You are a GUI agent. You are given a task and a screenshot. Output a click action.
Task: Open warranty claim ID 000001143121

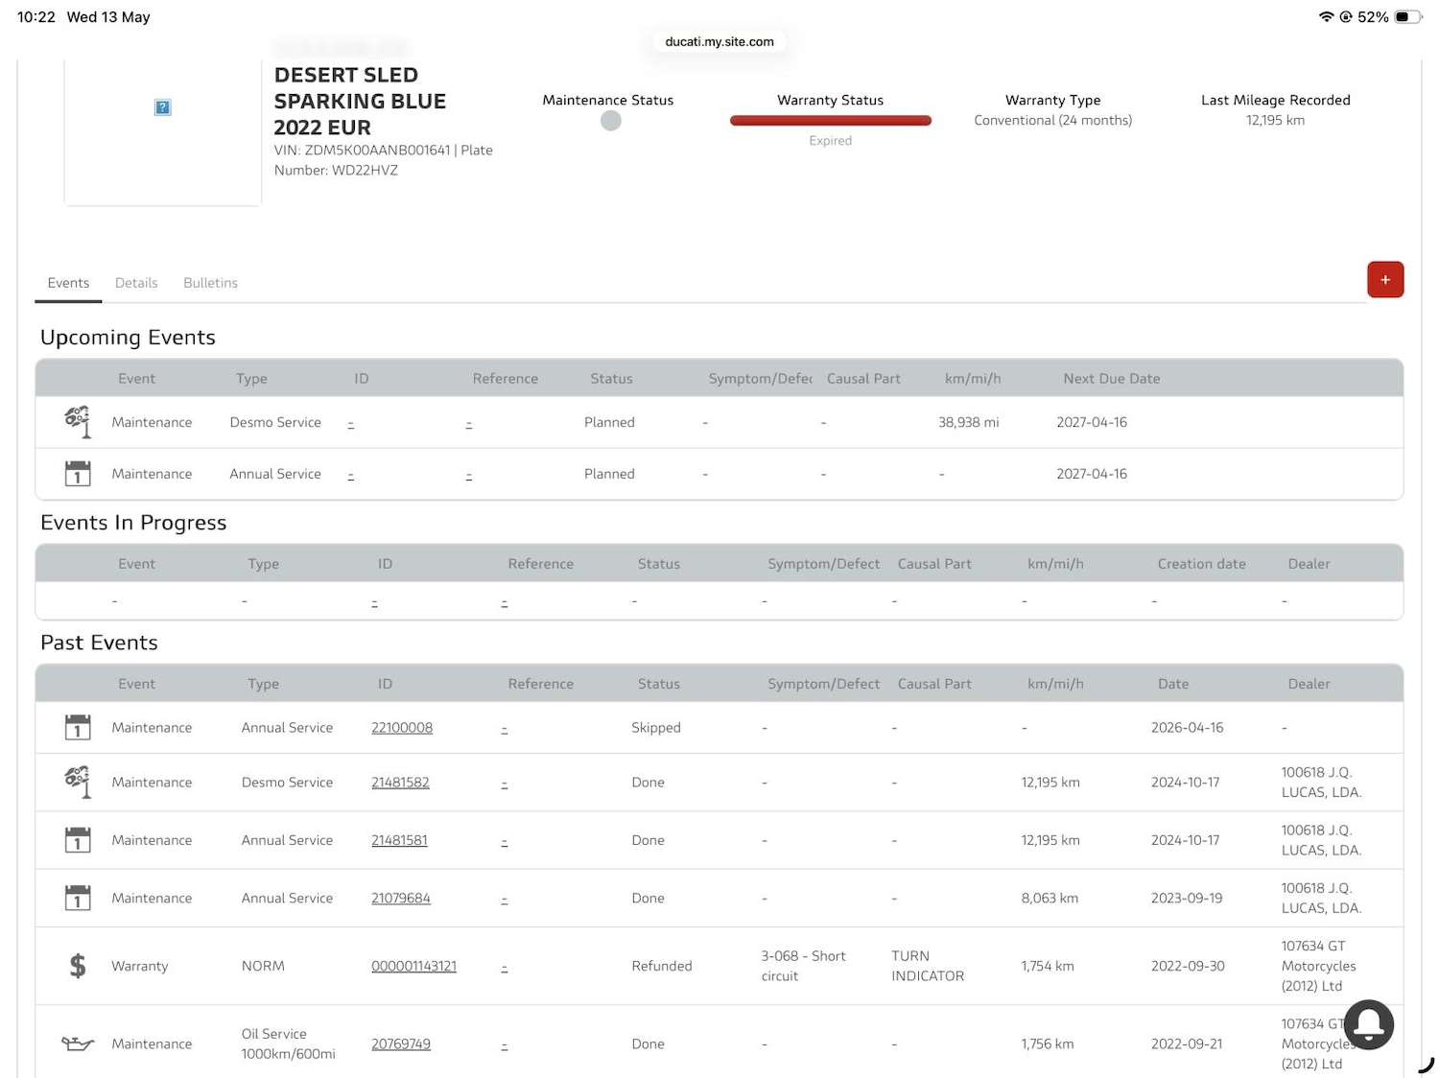[413, 966]
